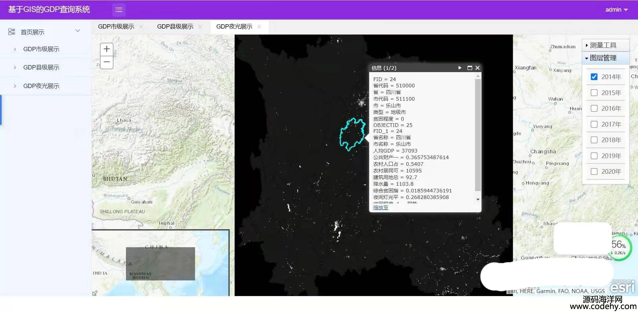This screenshot has height=313, width=638.
Task: Click the Lhasa label on map
Action: pyautogui.click(x=124, y=120)
